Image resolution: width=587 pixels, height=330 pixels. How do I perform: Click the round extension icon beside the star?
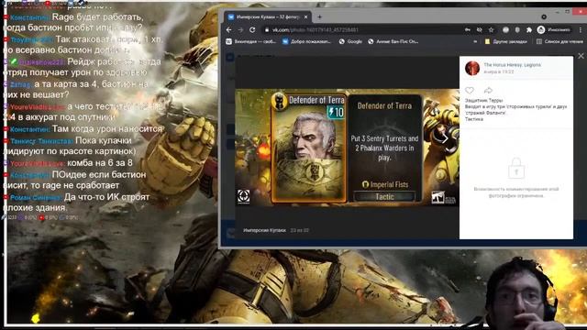click(x=505, y=30)
